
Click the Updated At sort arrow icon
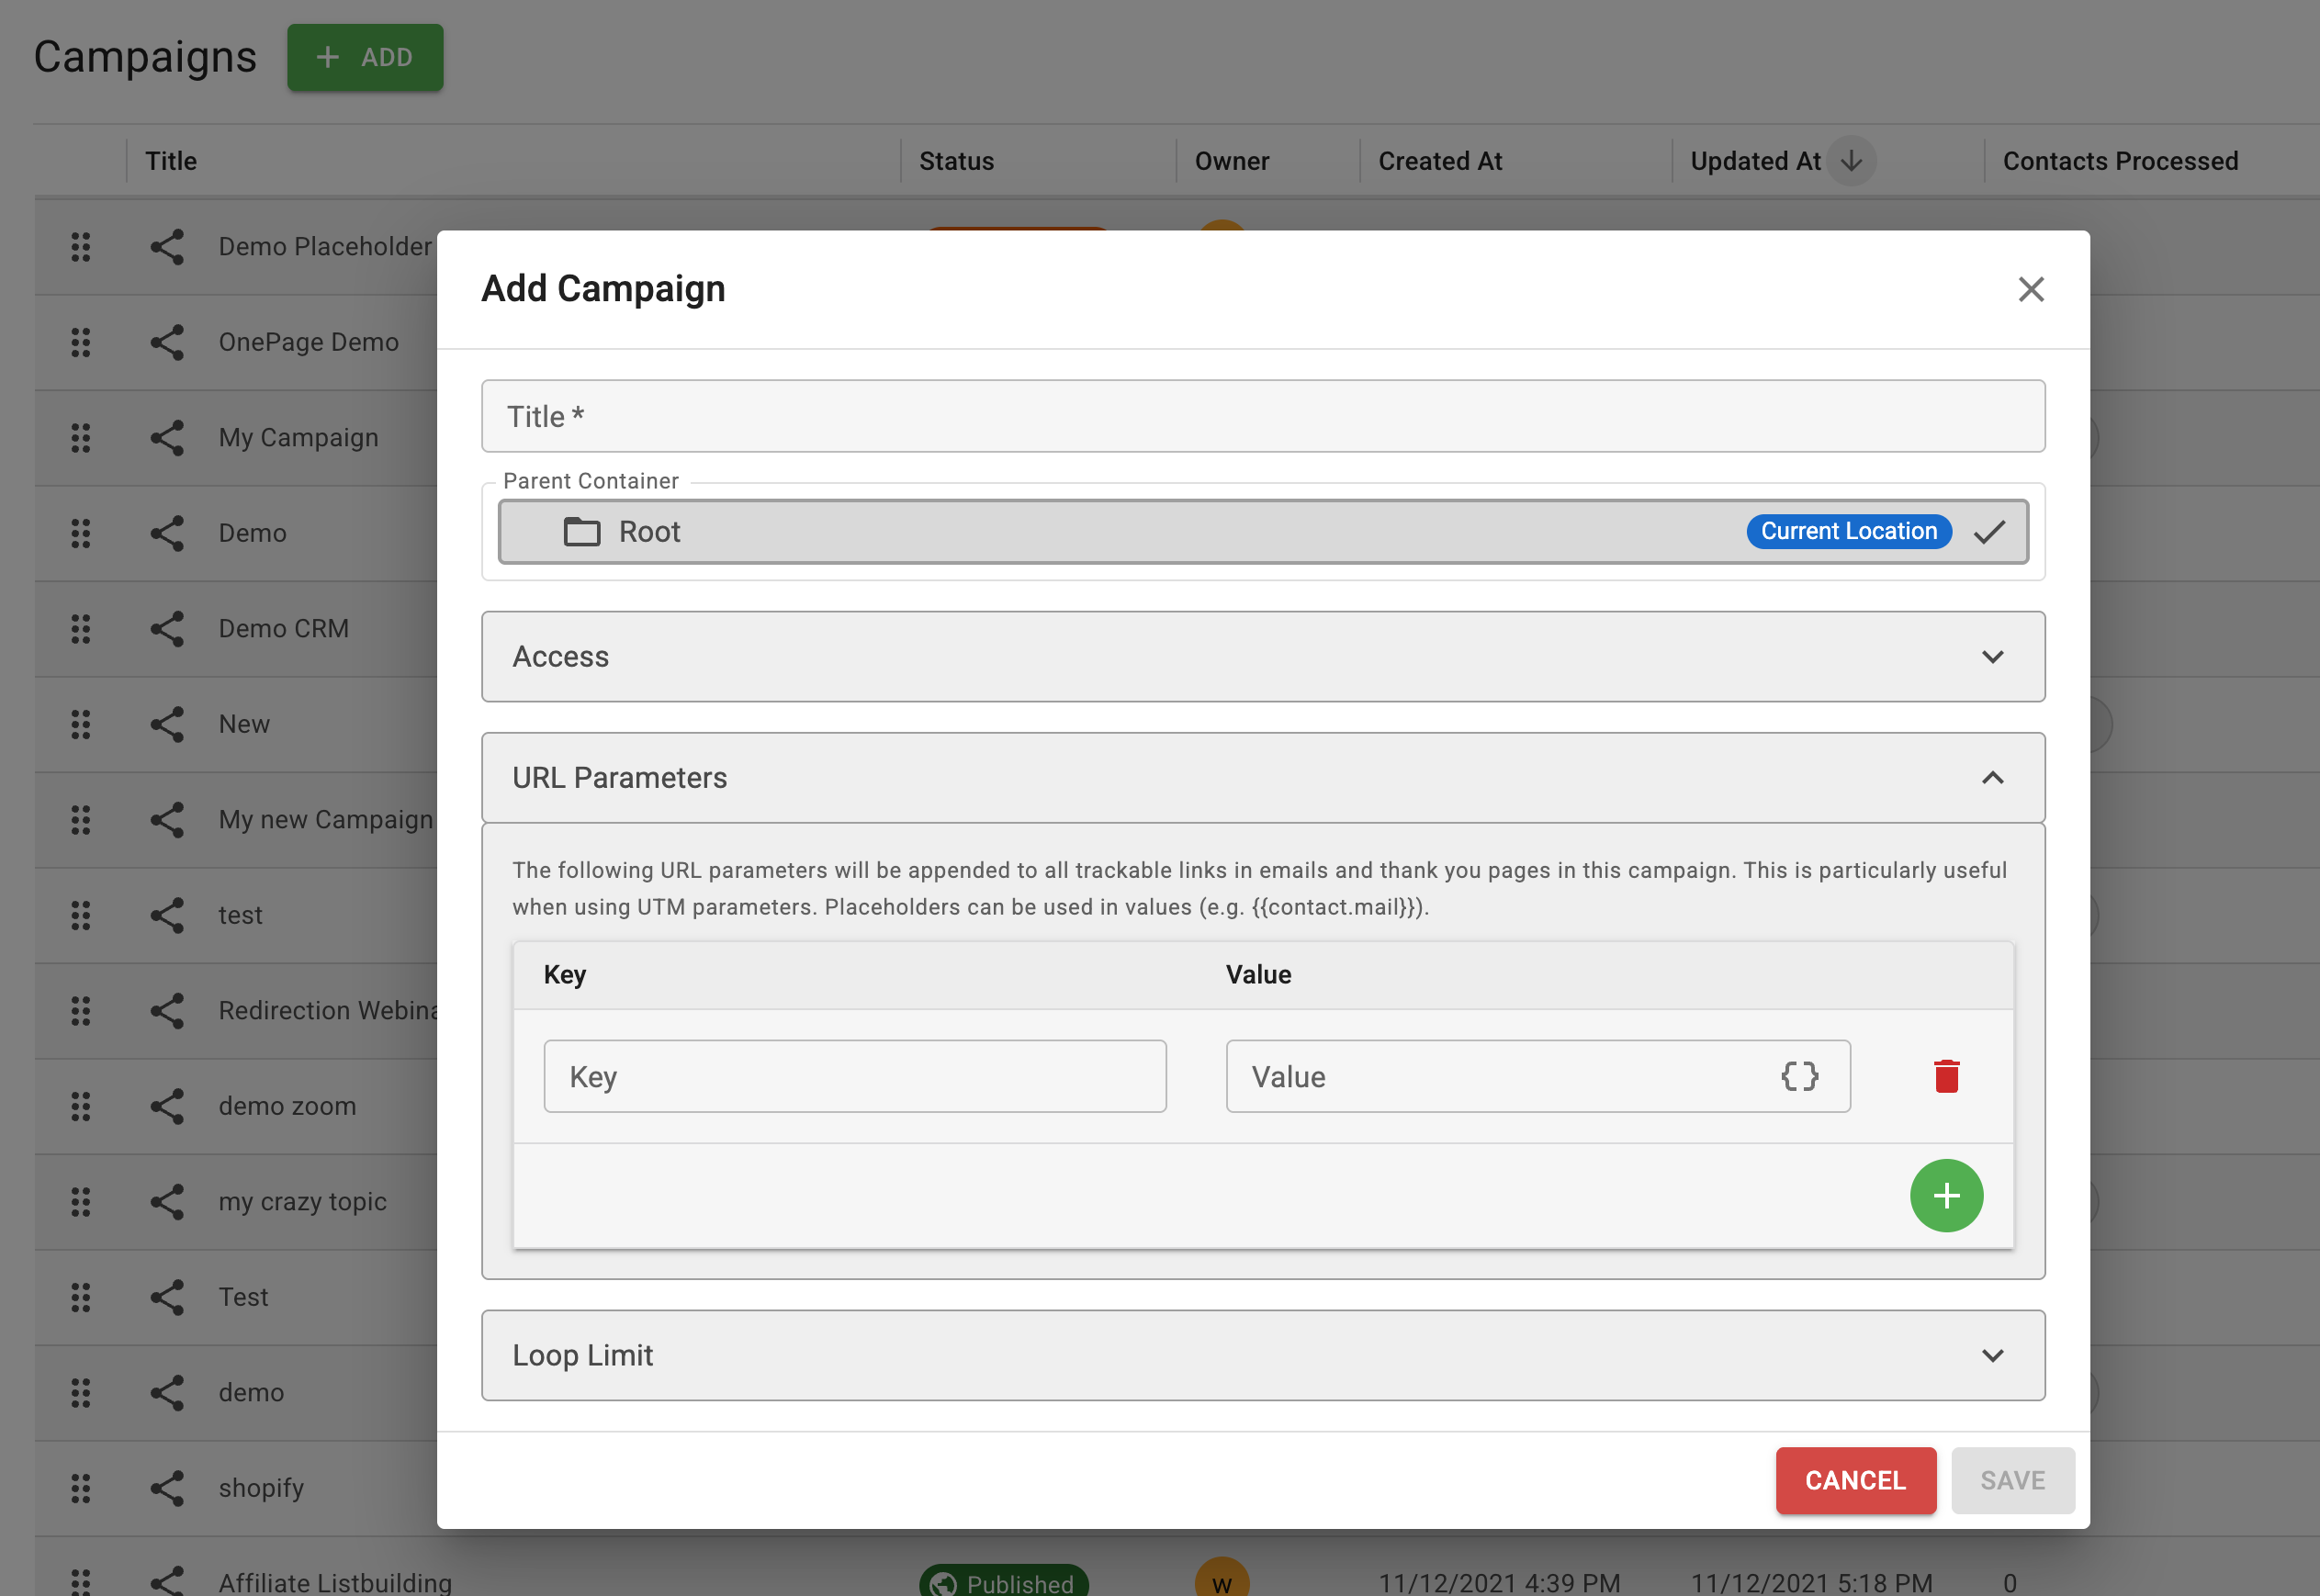click(x=1851, y=161)
